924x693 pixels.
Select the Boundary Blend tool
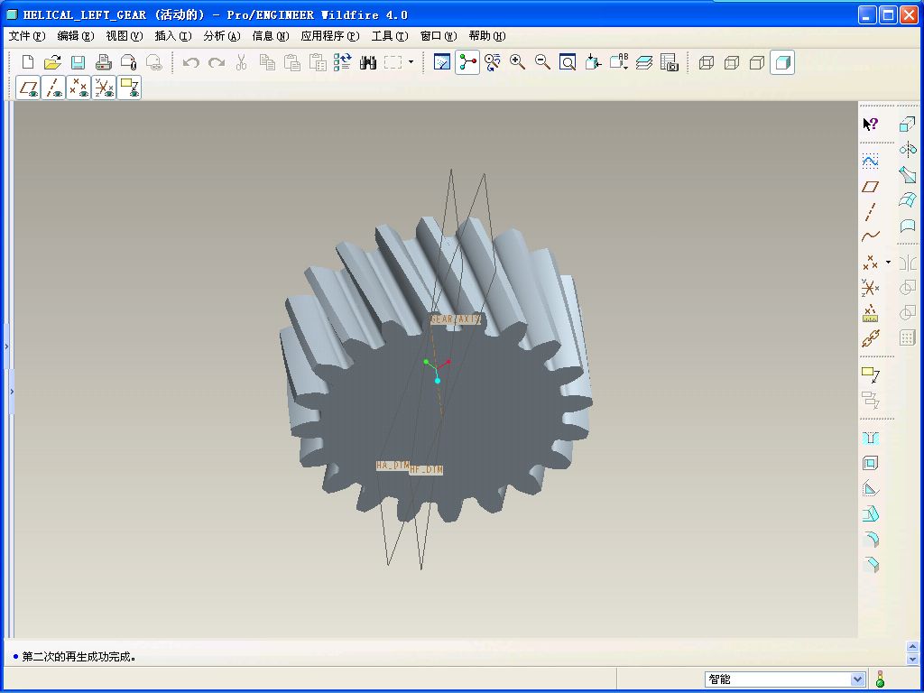pyautogui.click(x=908, y=199)
